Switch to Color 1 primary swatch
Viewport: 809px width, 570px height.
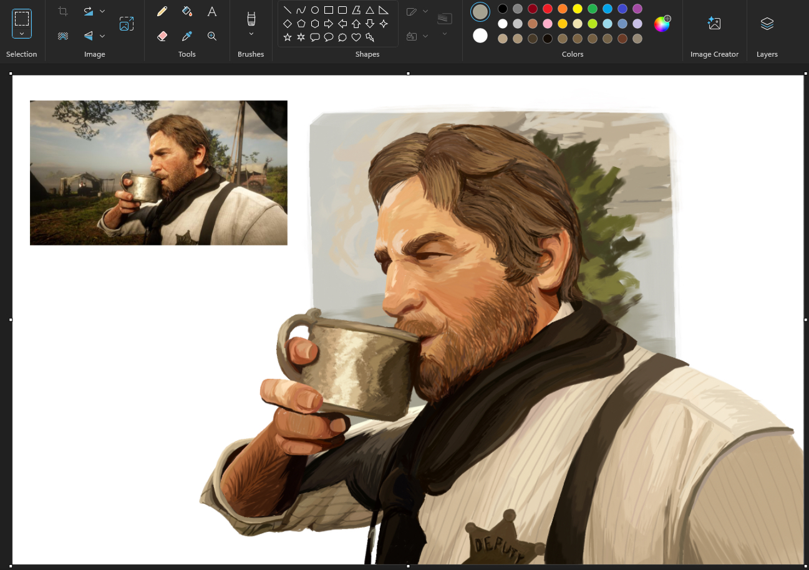click(480, 12)
